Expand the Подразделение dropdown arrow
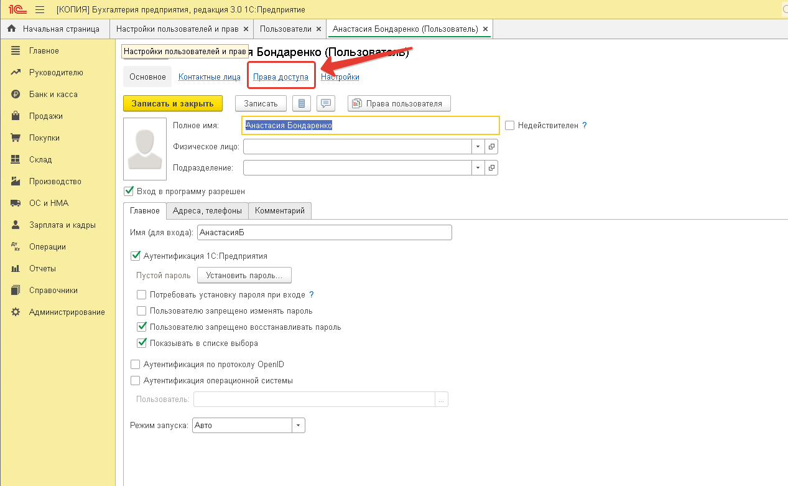Viewport: 788px width, 486px height. [478, 168]
